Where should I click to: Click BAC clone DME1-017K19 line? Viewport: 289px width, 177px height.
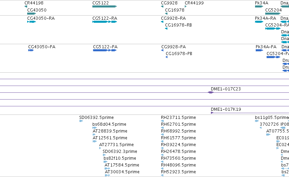(x=250, y=113)
